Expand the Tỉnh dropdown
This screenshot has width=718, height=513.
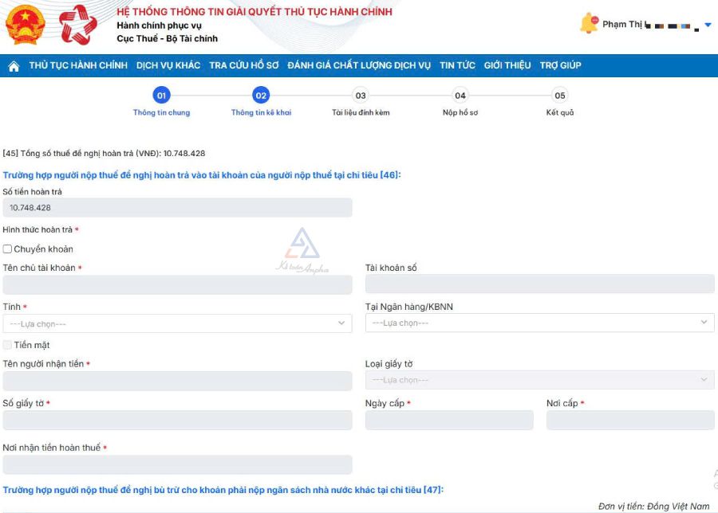click(x=177, y=323)
